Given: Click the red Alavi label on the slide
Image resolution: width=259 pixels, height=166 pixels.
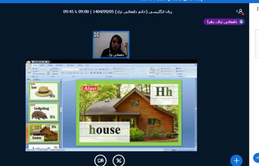Looking at the screenshot, I should pyautogui.click(x=90, y=89).
